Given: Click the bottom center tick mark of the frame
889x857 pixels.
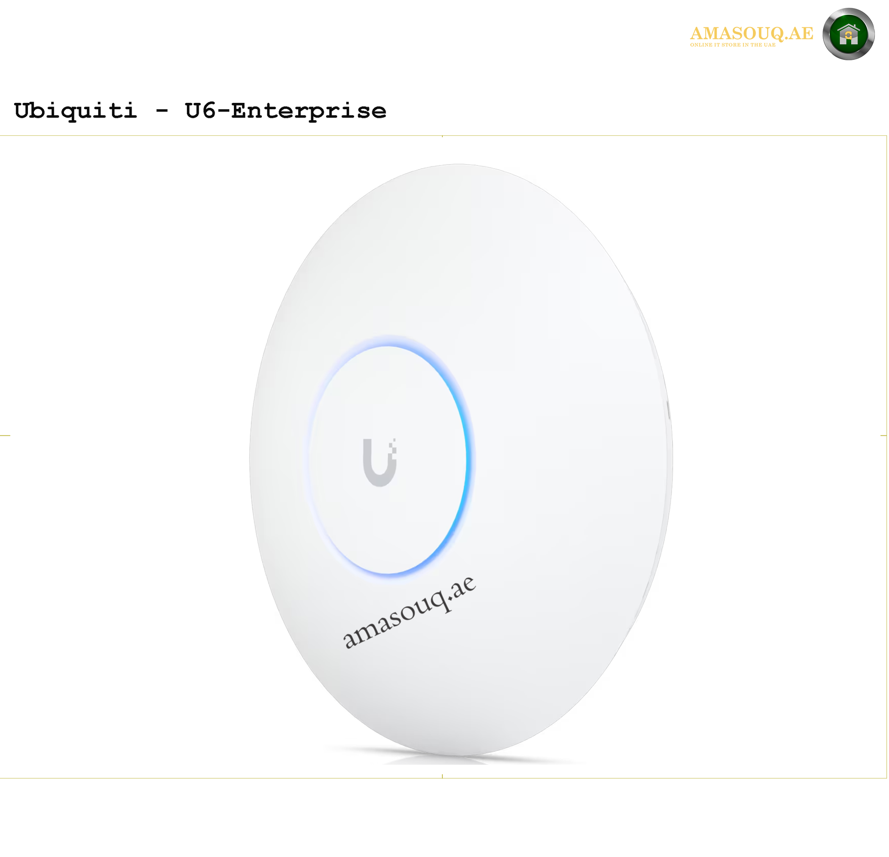Looking at the screenshot, I should pyautogui.click(x=442, y=776).
